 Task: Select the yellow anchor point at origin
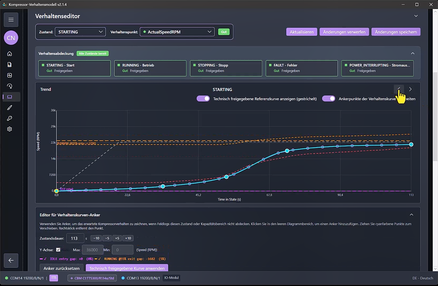coord(56,191)
